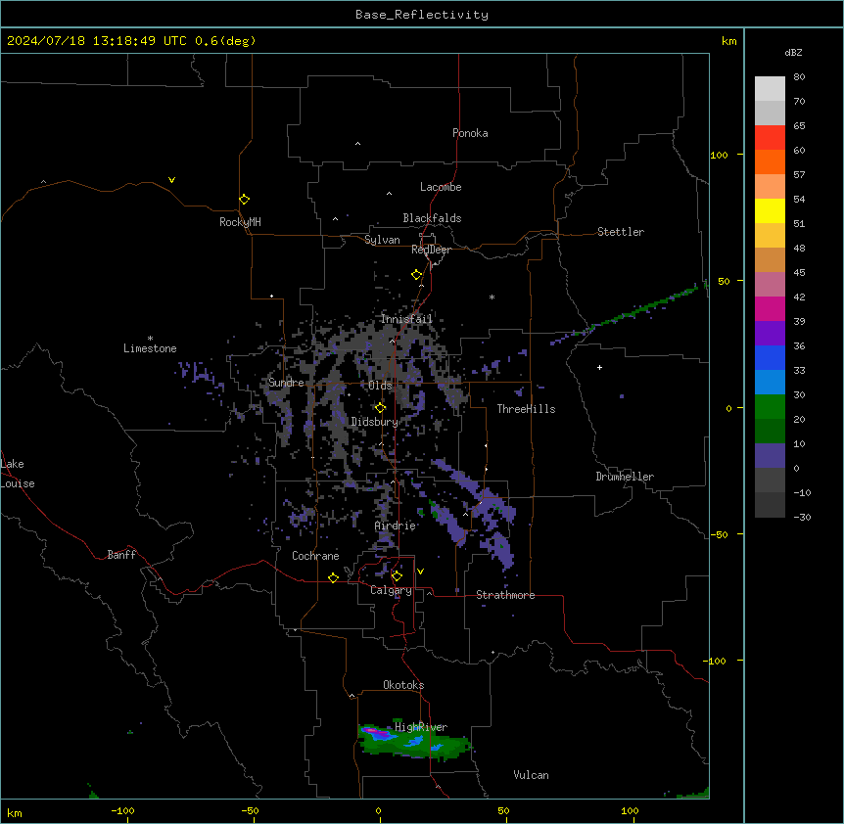Click the dBZ legend heading

pyautogui.click(x=793, y=52)
